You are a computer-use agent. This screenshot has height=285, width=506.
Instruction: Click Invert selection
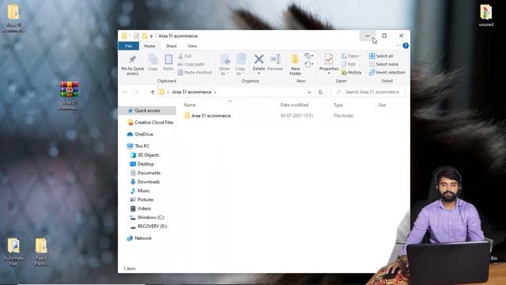(x=387, y=72)
